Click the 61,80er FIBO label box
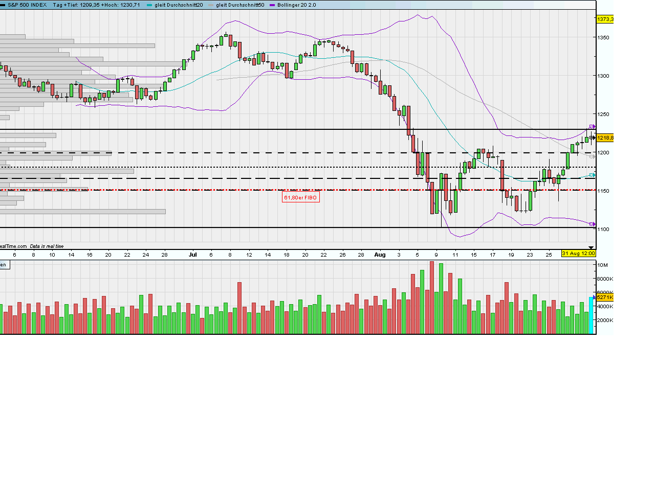This screenshot has height=504, width=655. click(x=300, y=197)
